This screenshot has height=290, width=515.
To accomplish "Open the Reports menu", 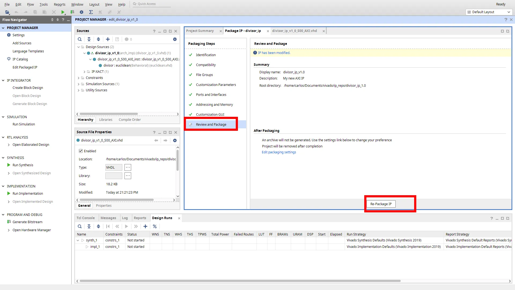I will pos(60,4).
